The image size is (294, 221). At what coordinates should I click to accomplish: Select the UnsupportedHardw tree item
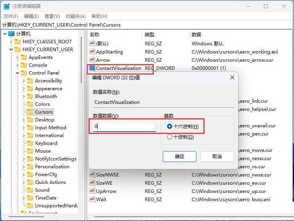(x=56, y=206)
